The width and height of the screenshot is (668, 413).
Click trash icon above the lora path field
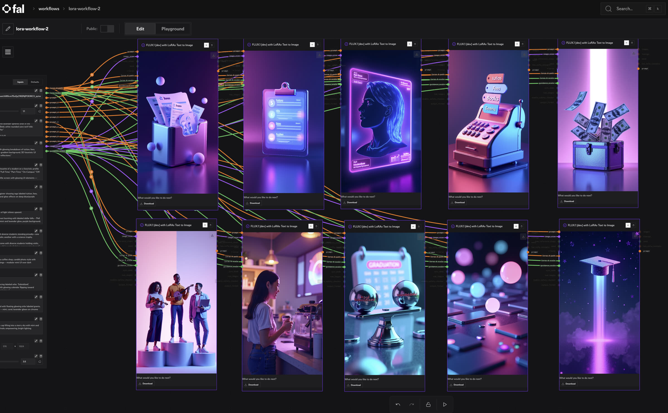pyautogui.click(x=41, y=90)
